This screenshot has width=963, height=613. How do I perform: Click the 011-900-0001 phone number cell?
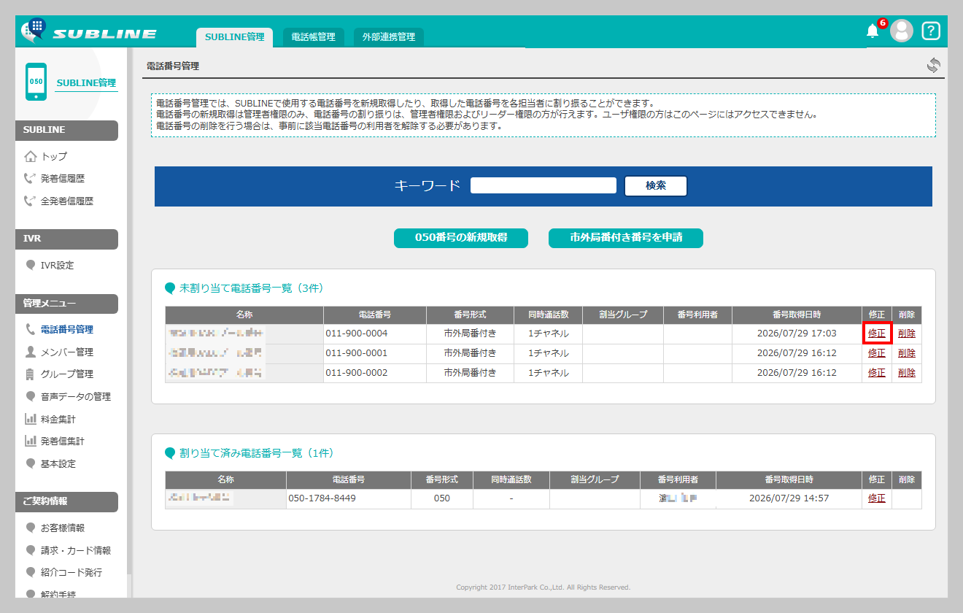375,353
